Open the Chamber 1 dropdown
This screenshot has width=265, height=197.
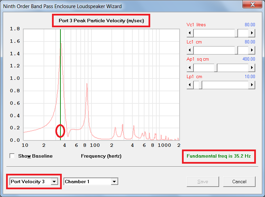pyautogui.click(x=114, y=182)
